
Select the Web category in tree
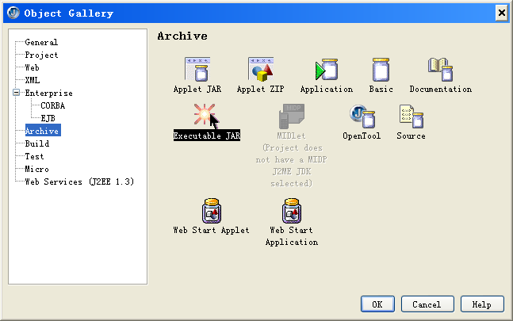[x=32, y=67]
